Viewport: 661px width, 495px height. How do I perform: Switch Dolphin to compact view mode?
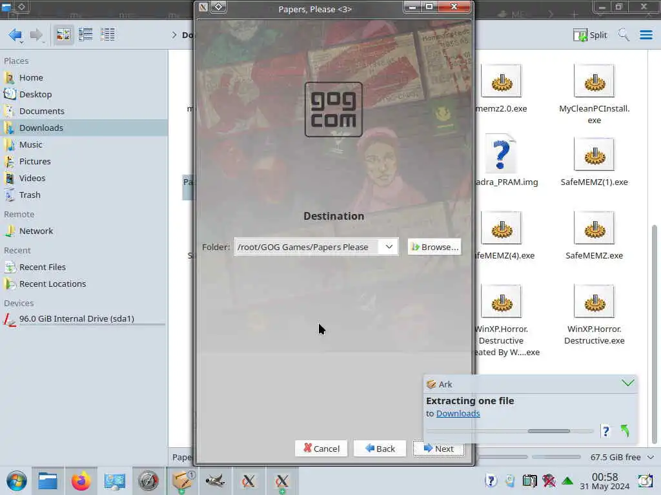[x=86, y=35]
